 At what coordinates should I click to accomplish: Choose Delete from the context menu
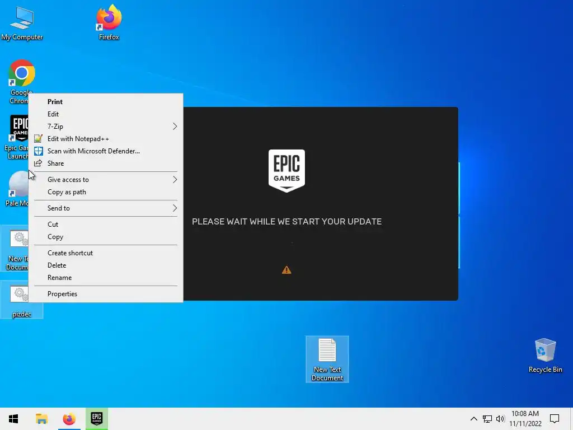click(106, 265)
